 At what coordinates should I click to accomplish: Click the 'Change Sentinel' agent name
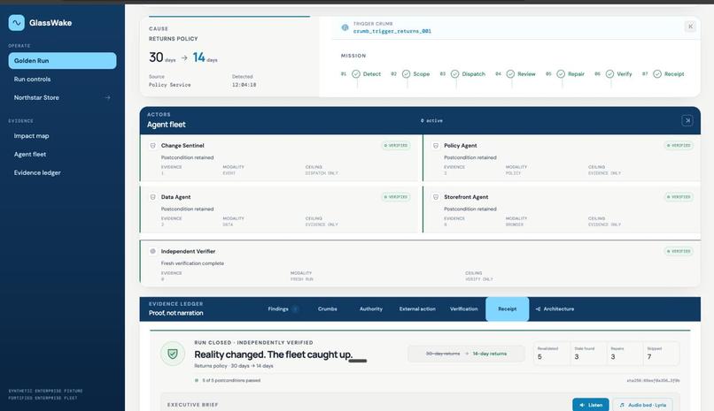182,146
